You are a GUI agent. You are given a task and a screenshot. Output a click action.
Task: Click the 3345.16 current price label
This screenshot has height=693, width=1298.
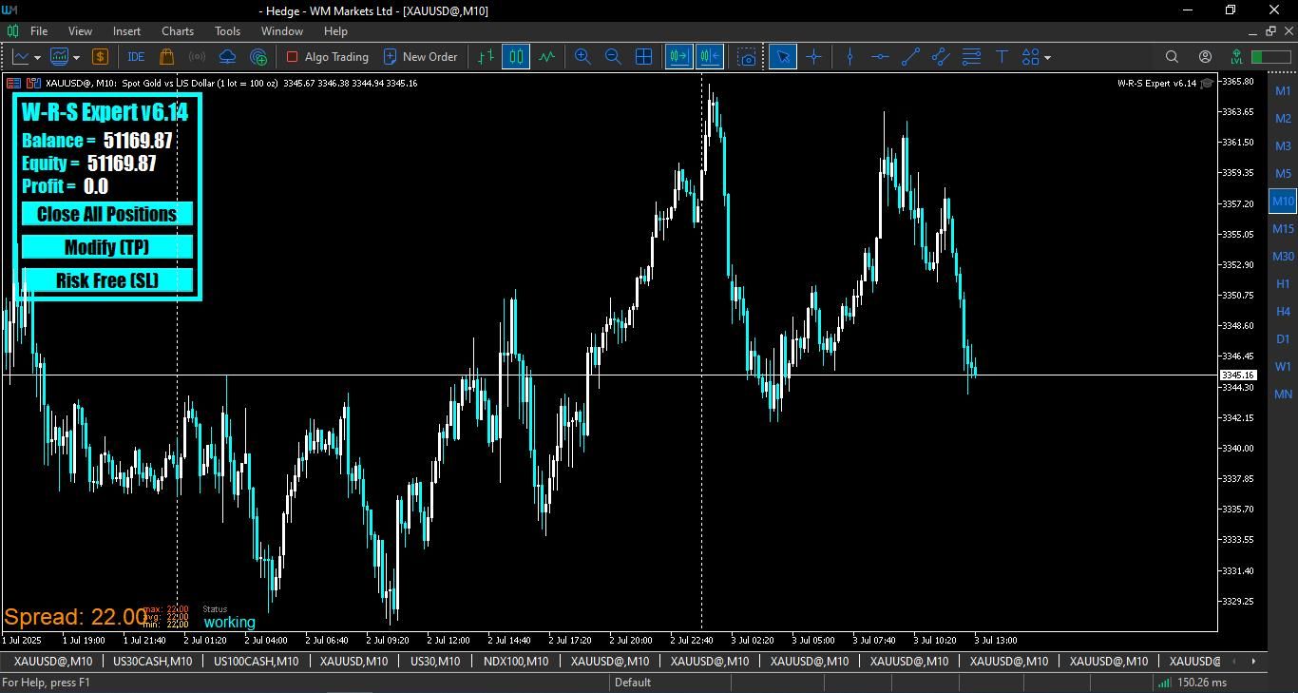click(1238, 375)
